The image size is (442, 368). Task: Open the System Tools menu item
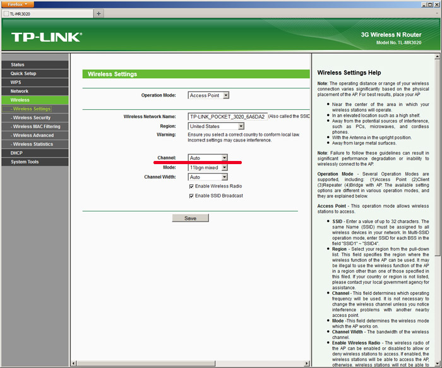[35, 162]
